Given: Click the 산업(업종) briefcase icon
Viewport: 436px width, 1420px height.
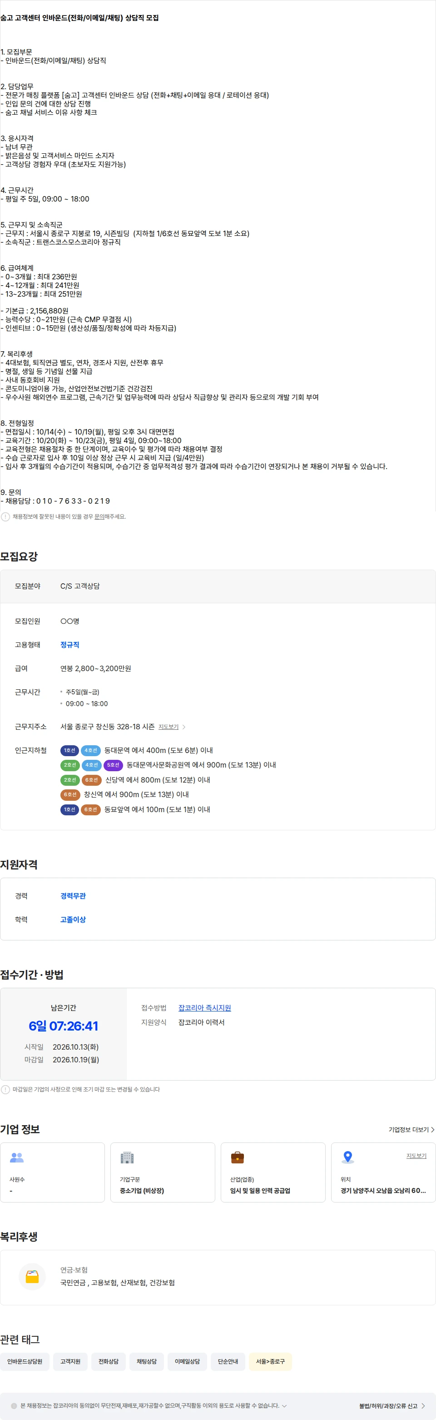Looking at the screenshot, I should (x=237, y=1157).
